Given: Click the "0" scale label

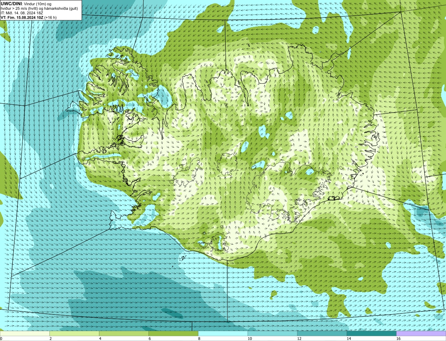Looking at the screenshot, I should tap(1, 339).
